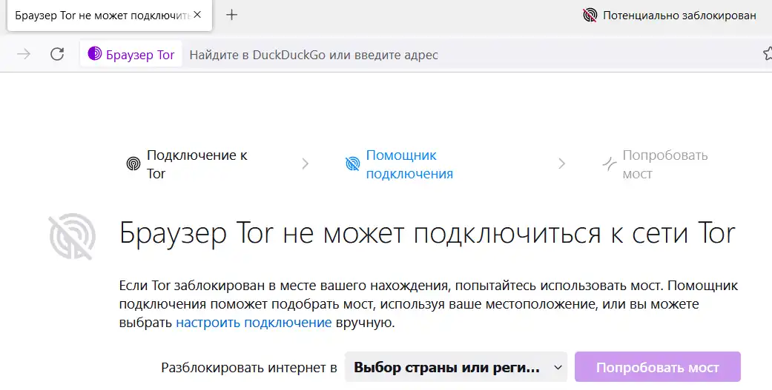Image resolution: width=772 pixels, height=390 pixels.
Task: Click the large disconnected Tor icon
Action: (x=73, y=235)
